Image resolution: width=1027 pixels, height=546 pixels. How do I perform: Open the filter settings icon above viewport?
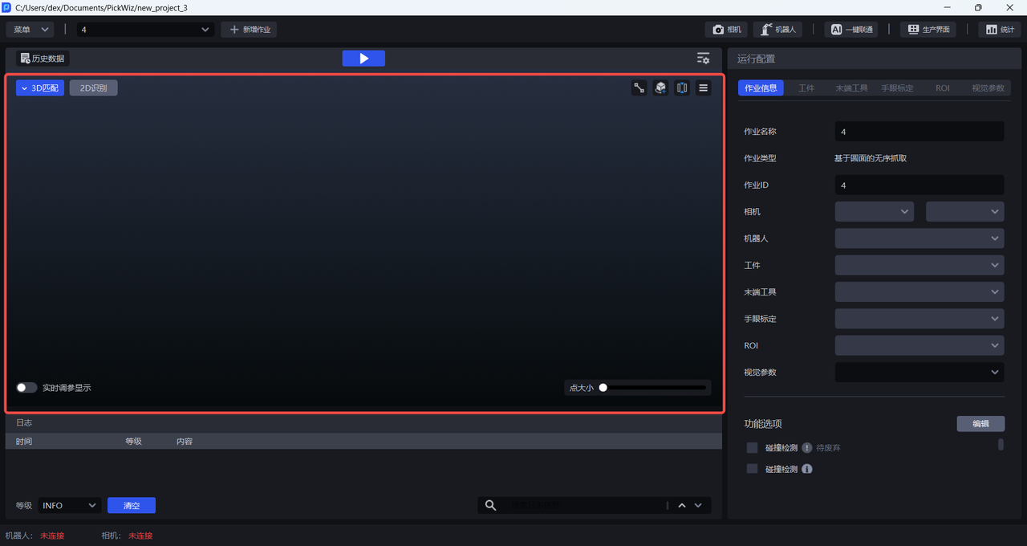tap(703, 59)
